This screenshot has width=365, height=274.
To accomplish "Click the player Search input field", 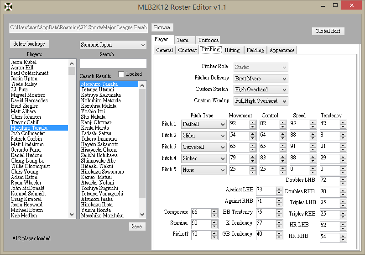I will (x=113, y=63).
